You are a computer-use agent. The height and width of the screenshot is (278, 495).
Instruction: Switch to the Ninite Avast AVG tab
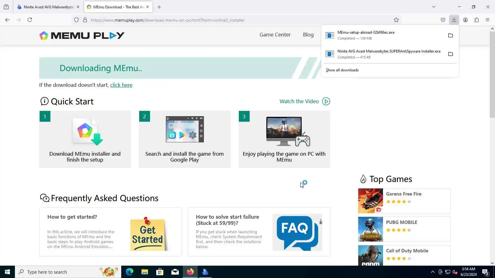[48, 7]
